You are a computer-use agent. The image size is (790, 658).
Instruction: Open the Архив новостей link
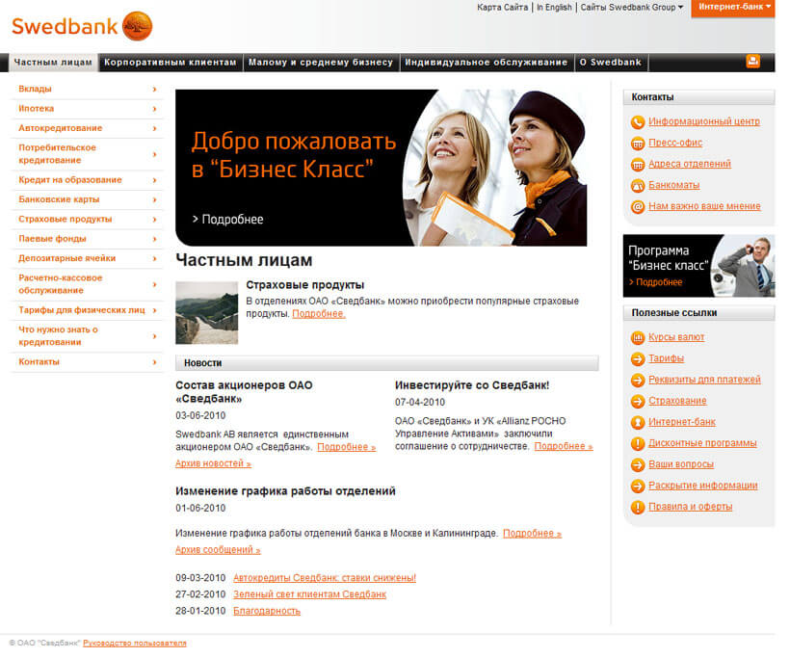[x=213, y=463]
